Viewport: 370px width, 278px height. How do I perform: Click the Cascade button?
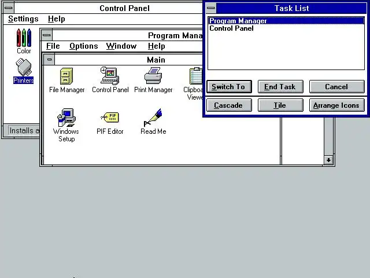[229, 105]
